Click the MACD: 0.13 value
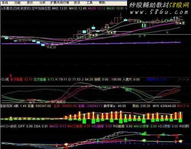 pos(57,126)
